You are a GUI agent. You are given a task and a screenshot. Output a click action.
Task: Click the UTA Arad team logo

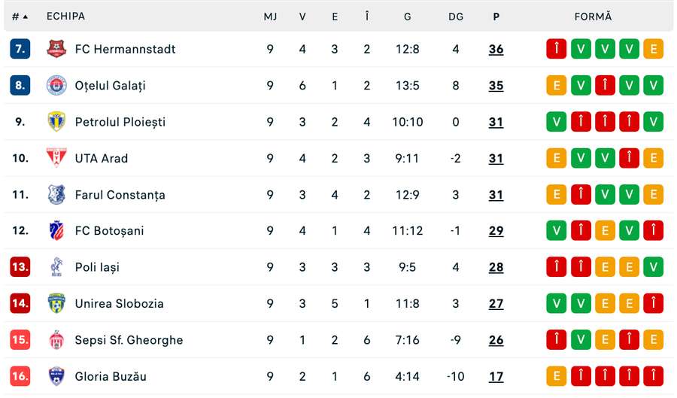[56, 158]
